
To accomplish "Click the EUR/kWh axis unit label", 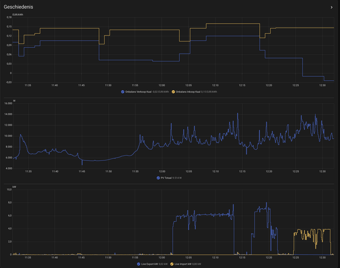I will point(18,15).
